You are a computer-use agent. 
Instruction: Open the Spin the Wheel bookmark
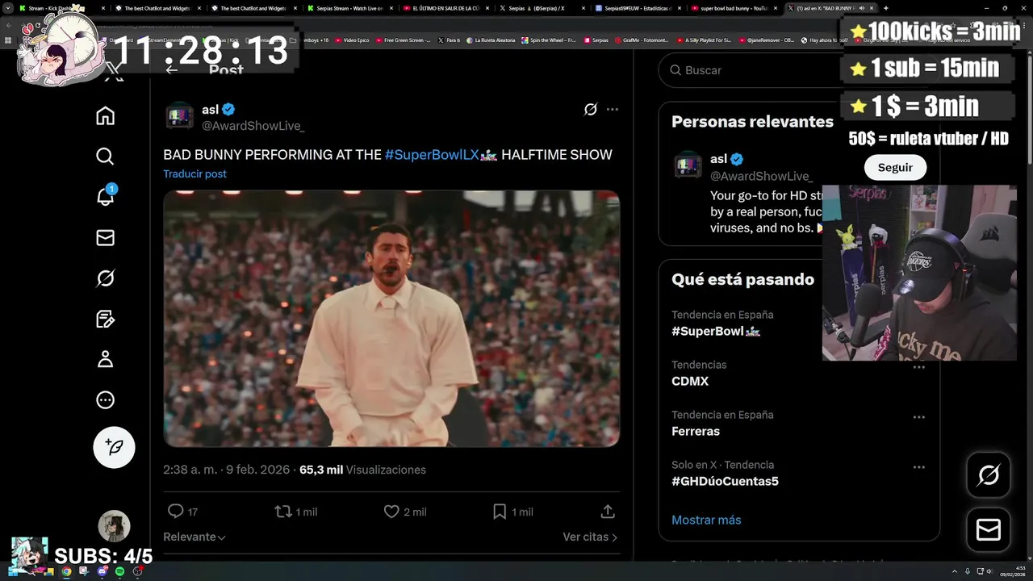549,40
